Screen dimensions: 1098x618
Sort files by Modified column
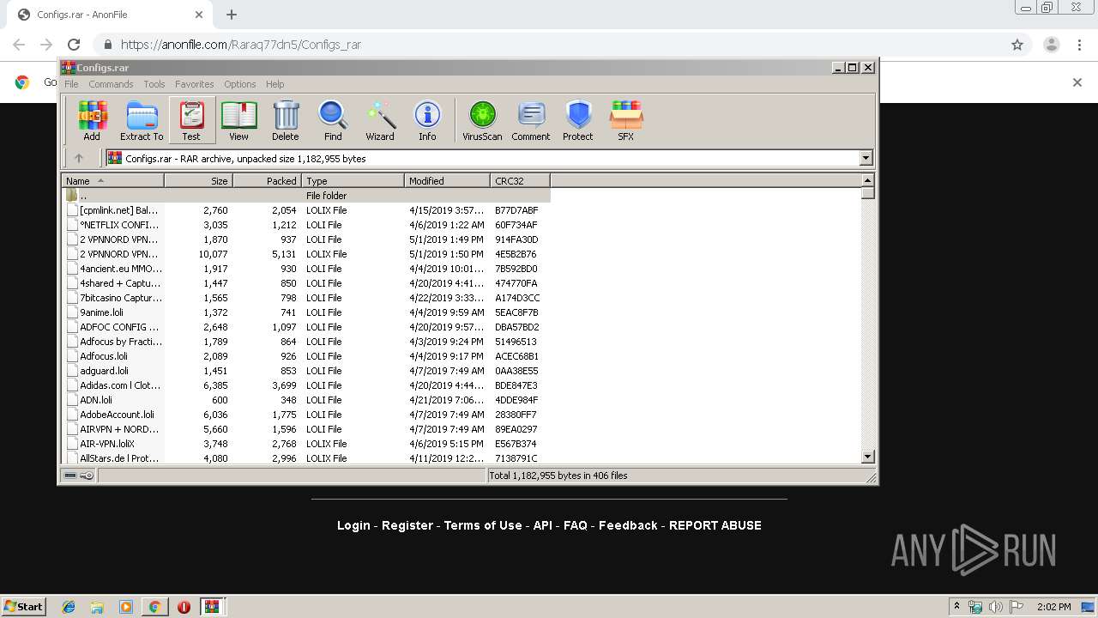point(447,180)
